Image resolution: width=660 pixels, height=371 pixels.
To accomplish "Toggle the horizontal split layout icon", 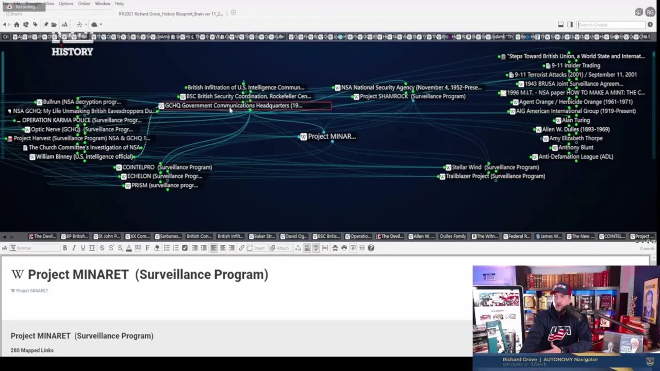I will 561,25.
